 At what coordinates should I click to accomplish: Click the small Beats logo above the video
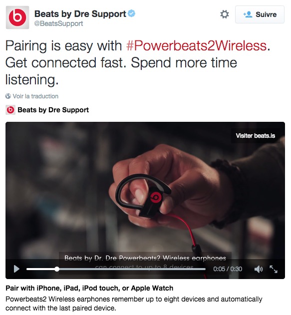point(10,110)
